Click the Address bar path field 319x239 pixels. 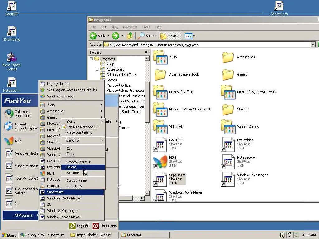(207, 45)
